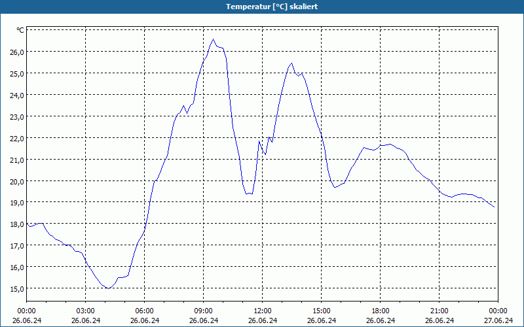Click the °C unit label on axis
This screenshot has height=327, width=524.
pyautogui.click(x=20, y=30)
